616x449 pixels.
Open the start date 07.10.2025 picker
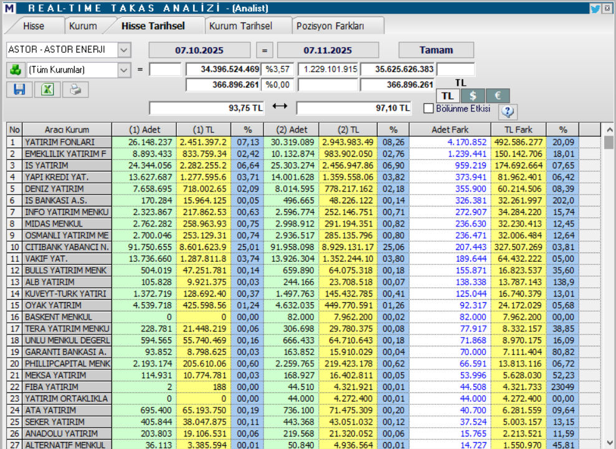click(x=199, y=50)
